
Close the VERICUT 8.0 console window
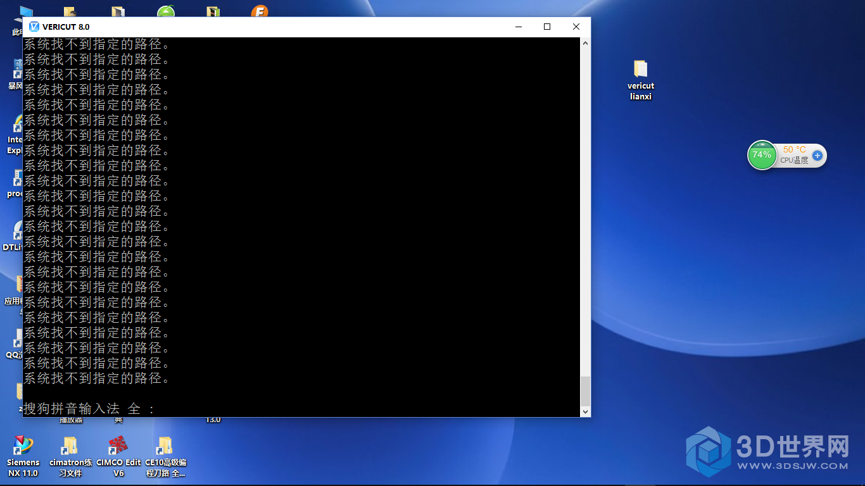576,27
